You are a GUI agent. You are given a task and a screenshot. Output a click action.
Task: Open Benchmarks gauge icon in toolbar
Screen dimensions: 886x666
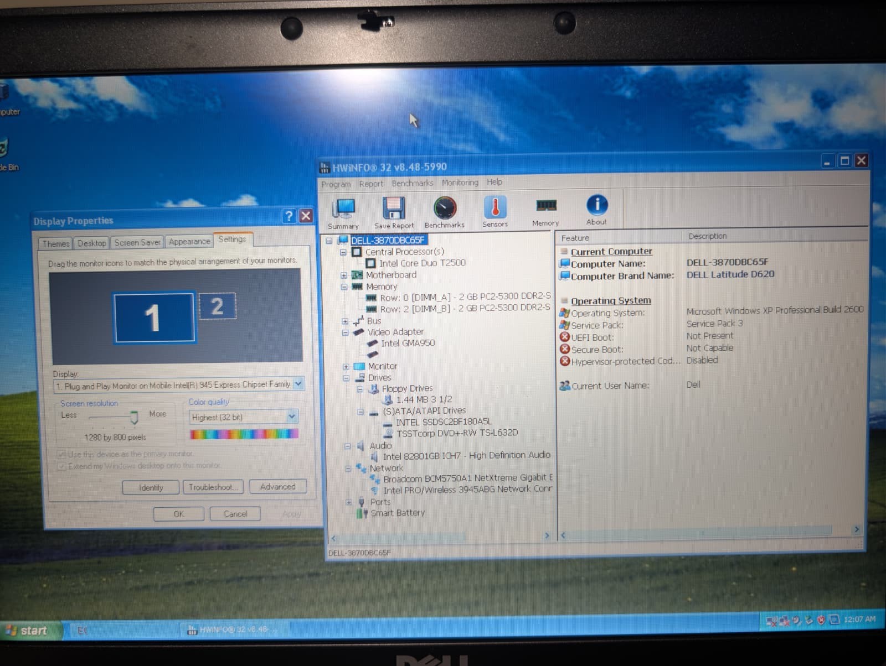pos(444,212)
